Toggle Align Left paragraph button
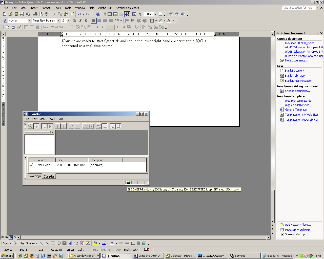The width and height of the screenshot is (324, 259). pos(93,21)
